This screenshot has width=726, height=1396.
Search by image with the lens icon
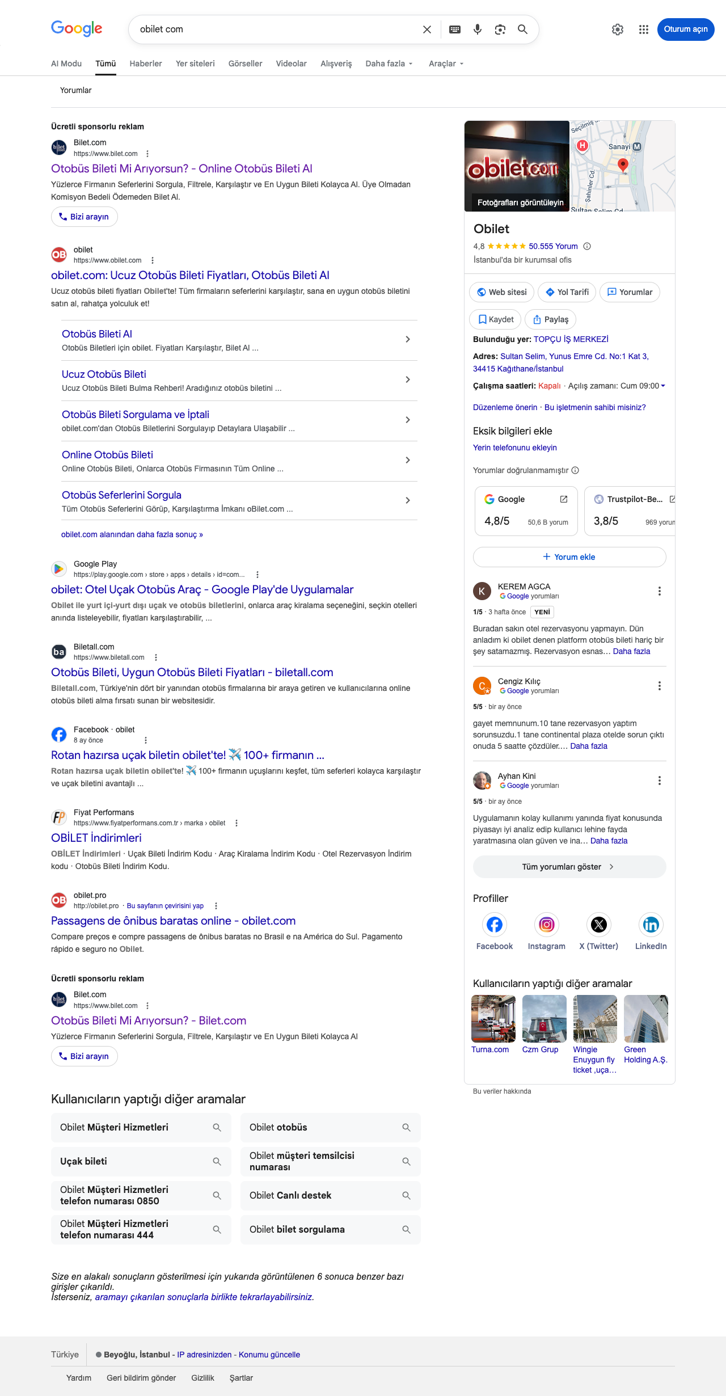500,29
